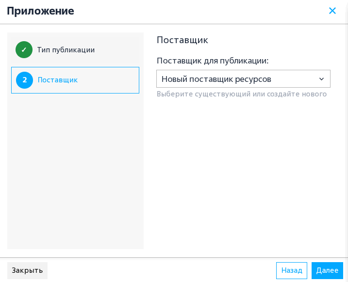This screenshot has width=348, height=282.
Task: Click the Тип публикации label text
Action: 66,50
